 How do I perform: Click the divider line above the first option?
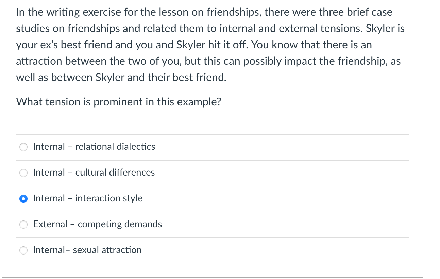(213, 134)
